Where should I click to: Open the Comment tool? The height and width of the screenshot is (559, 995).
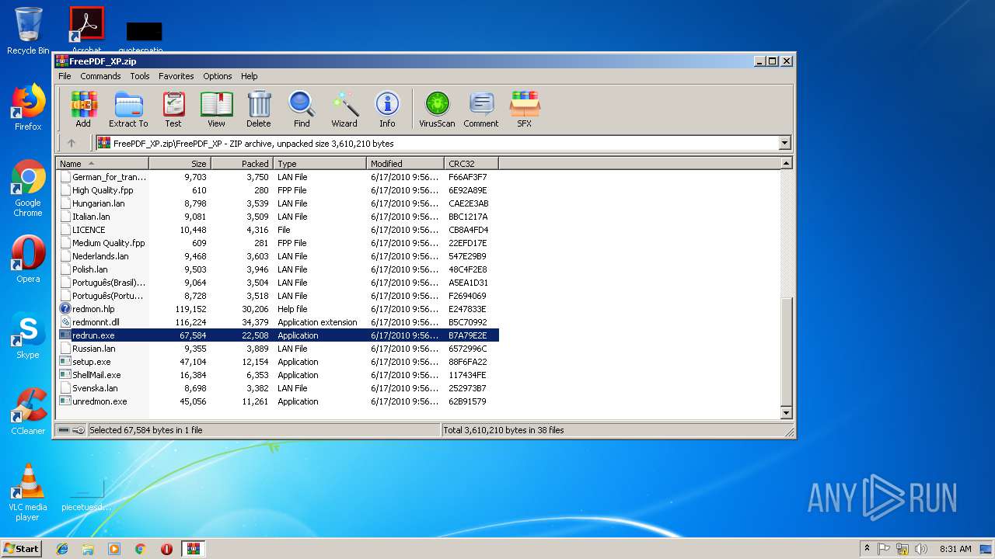tap(481, 109)
